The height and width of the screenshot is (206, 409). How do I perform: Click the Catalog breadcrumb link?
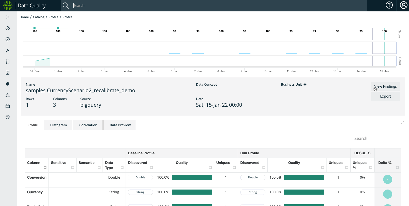(39, 17)
